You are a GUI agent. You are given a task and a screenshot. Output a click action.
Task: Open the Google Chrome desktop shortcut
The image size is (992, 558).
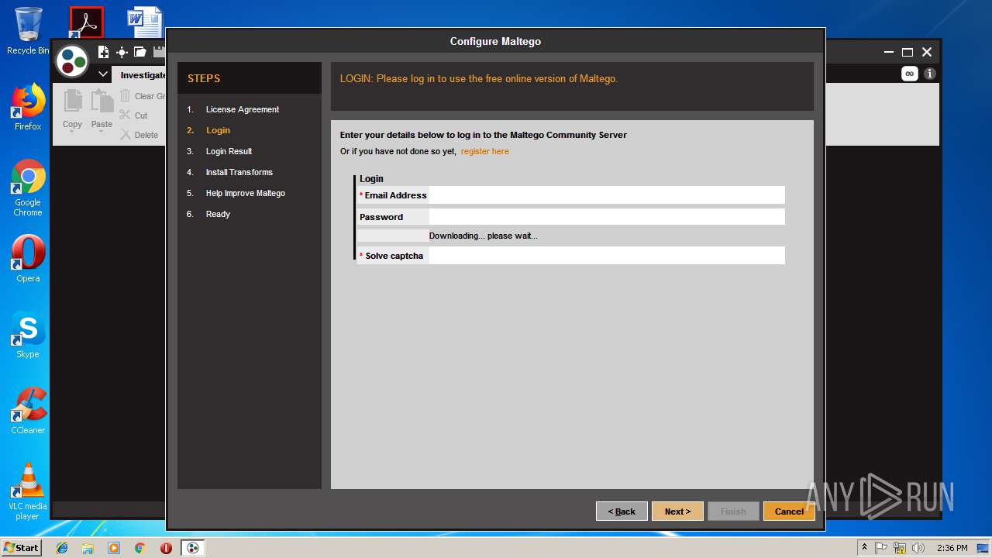(x=28, y=188)
